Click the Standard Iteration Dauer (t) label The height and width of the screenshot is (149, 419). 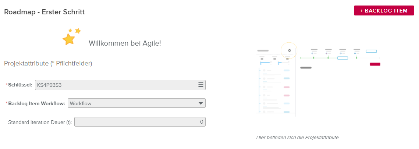coord(40,122)
